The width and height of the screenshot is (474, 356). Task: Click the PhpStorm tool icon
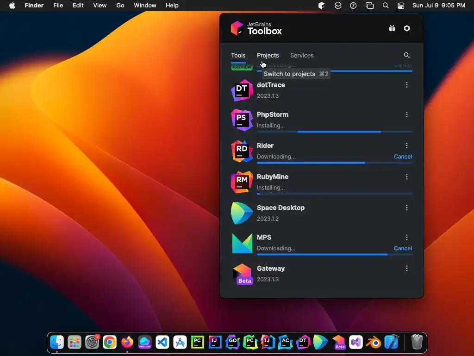(242, 120)
